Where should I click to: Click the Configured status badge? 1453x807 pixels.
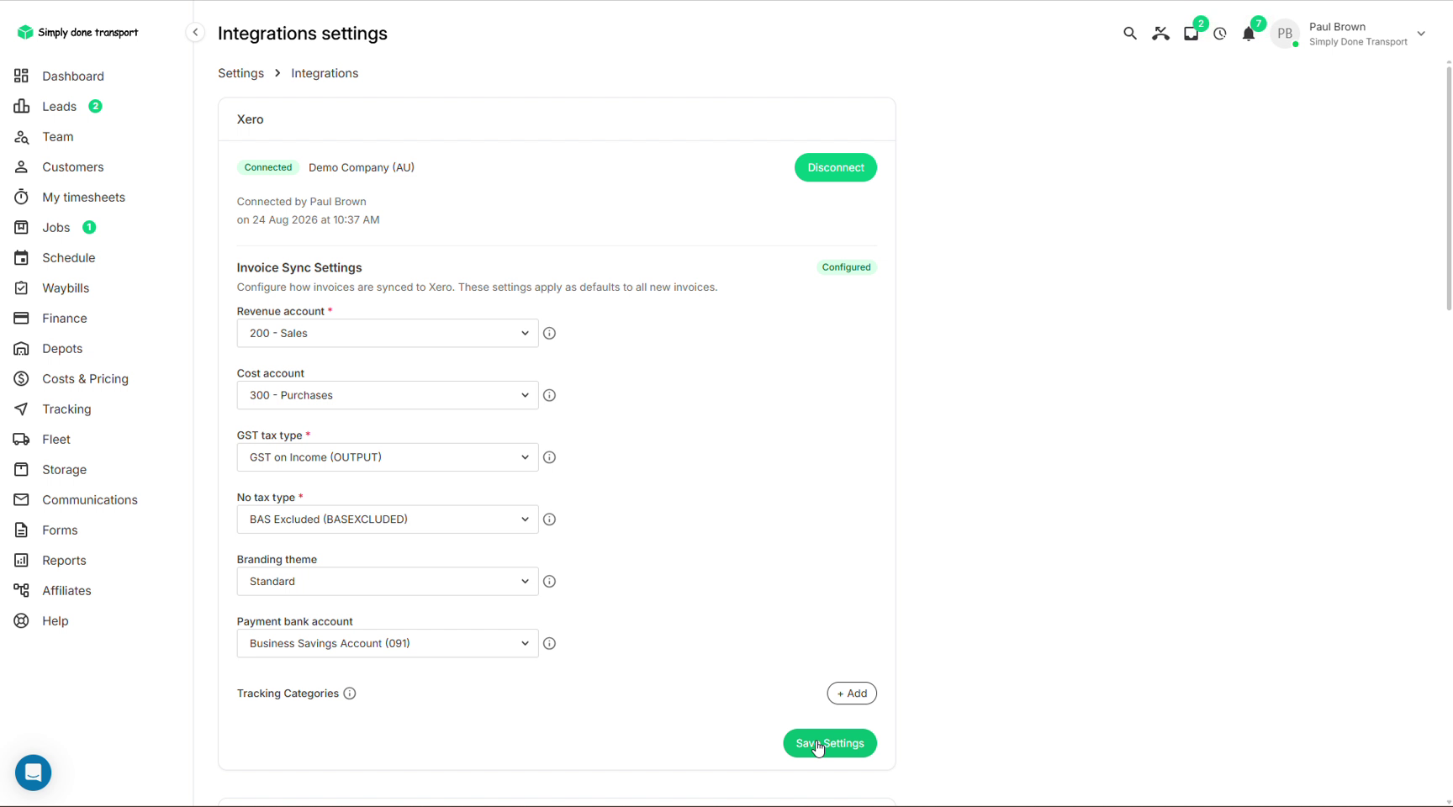[x=846, y=267]
